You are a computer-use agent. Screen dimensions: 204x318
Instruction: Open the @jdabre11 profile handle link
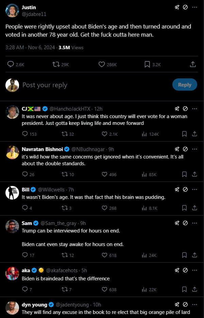click(34, 14)
